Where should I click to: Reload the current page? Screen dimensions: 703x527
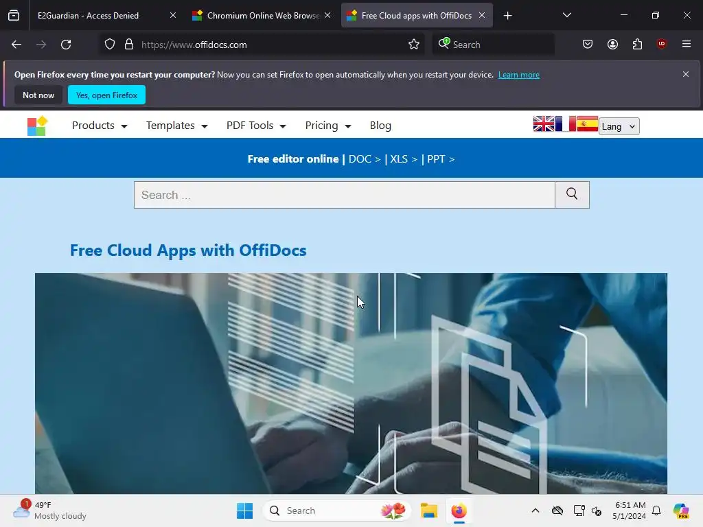[x=66, y=45]
